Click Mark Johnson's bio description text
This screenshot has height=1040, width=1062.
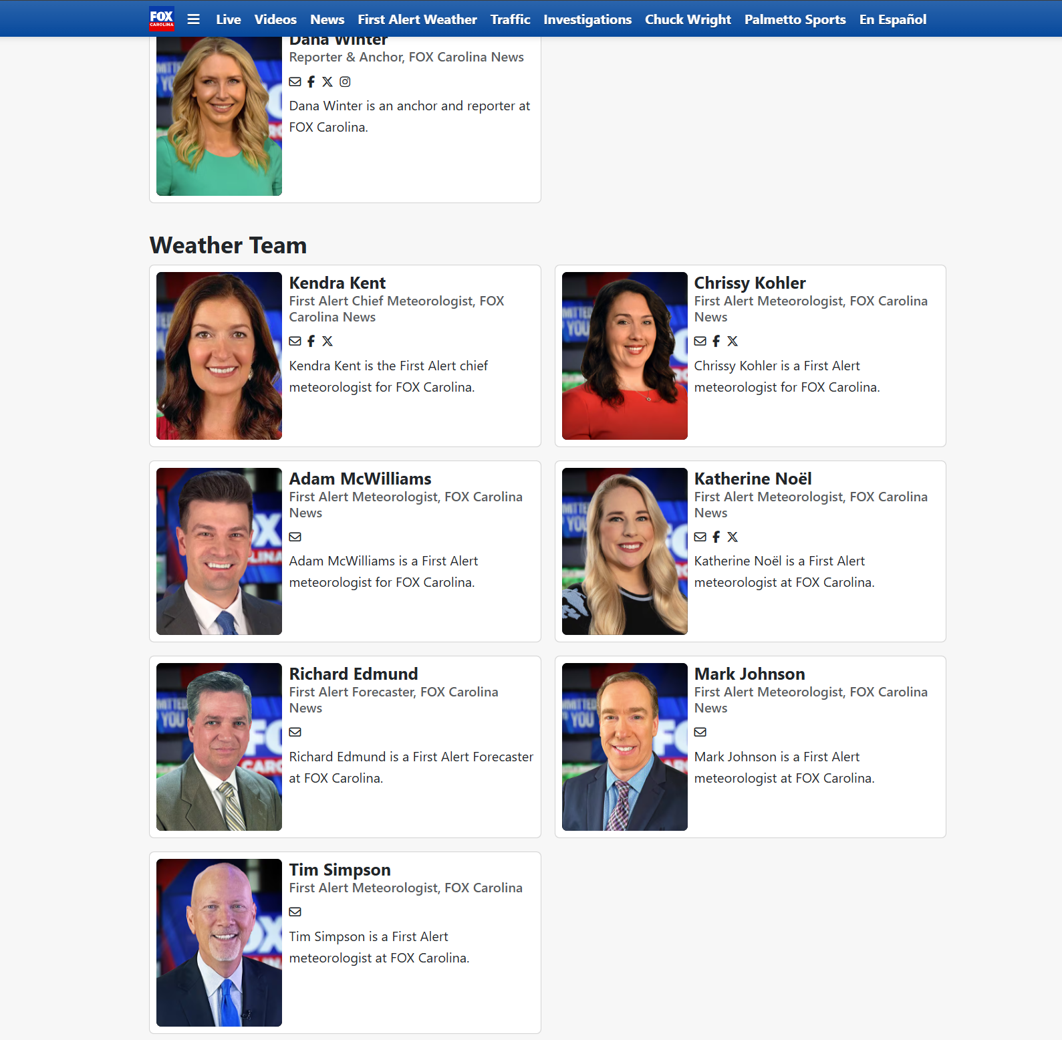point(784,767)
